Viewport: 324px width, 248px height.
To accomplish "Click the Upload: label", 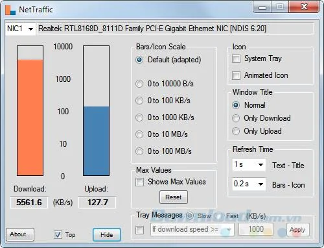I will point(97,189).
